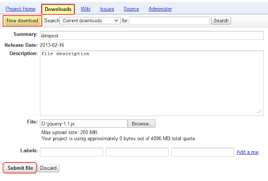Image resolution: width=268 pixels, height=181 pixels.
Task: Open the Source tab
Action: coord(131,9)
